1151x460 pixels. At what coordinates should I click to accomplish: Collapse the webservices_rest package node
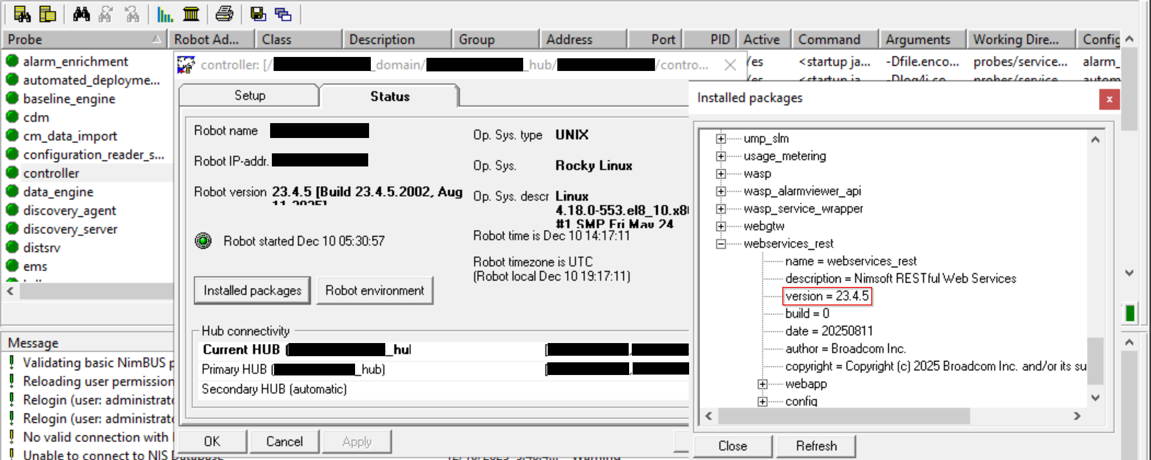(720, 244)
